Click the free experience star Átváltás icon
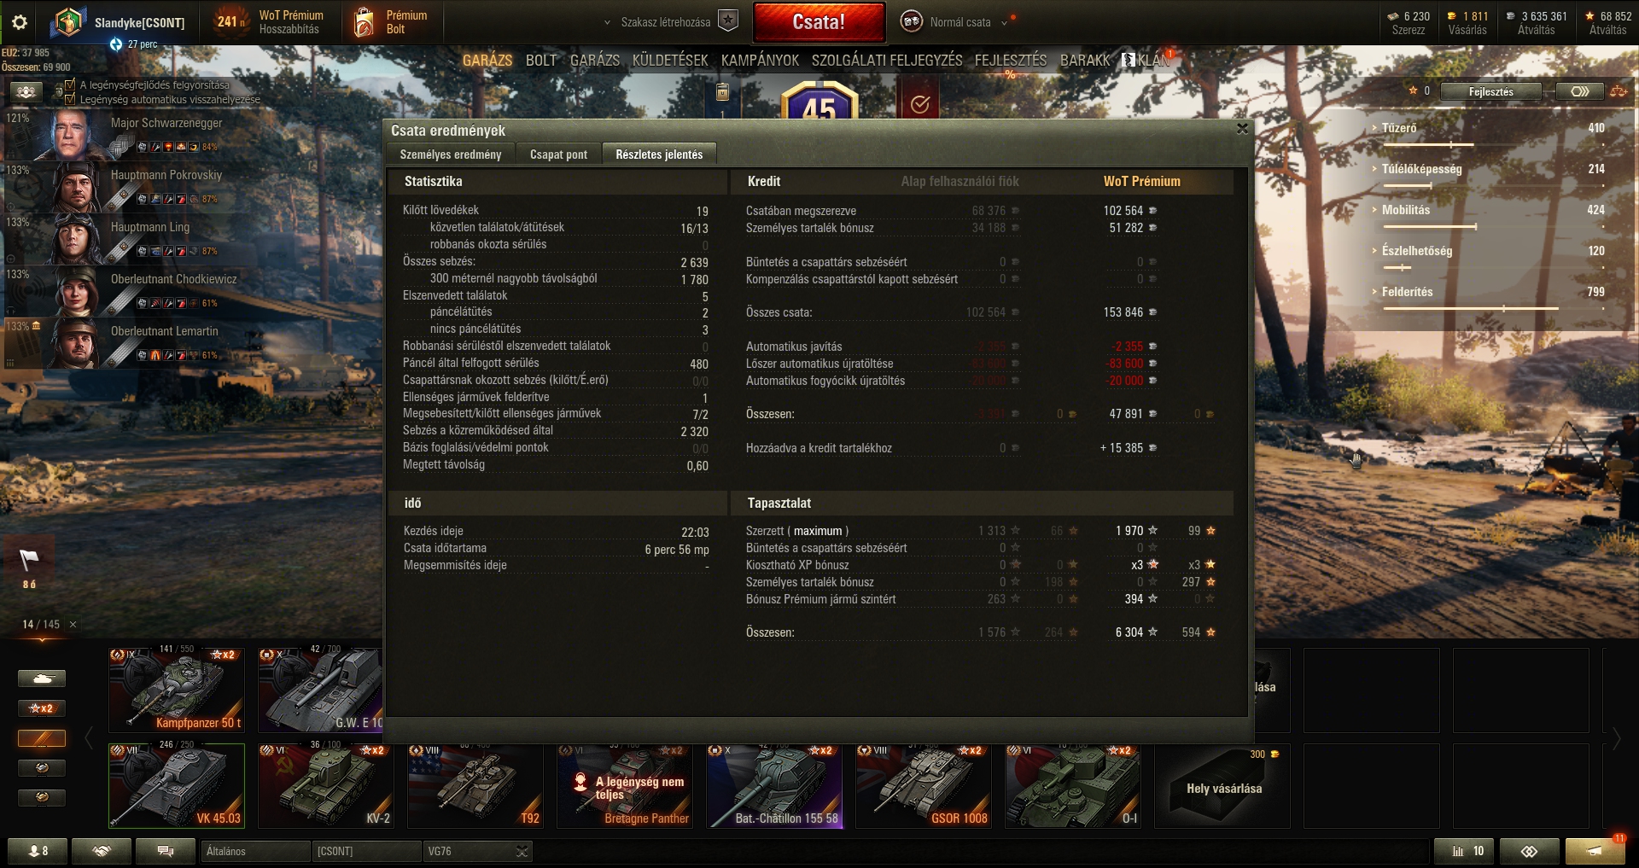The width and height of the screenshot is (1639, 868). (x=1589, y=16)
